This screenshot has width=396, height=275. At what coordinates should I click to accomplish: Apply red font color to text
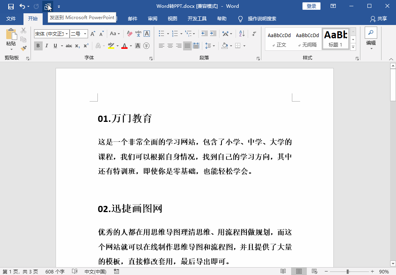click(124, 46)
